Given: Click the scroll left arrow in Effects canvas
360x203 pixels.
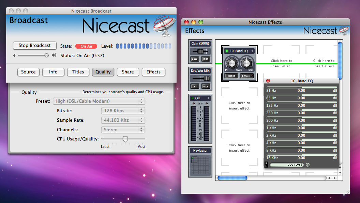Looking at the screenshot, I should click(x=329, y=178).
